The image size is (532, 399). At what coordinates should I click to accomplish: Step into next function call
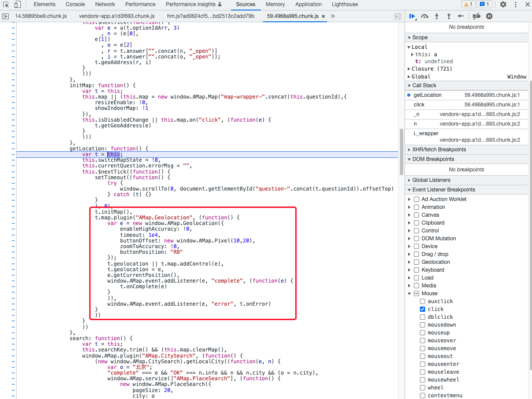pos(437,16)
